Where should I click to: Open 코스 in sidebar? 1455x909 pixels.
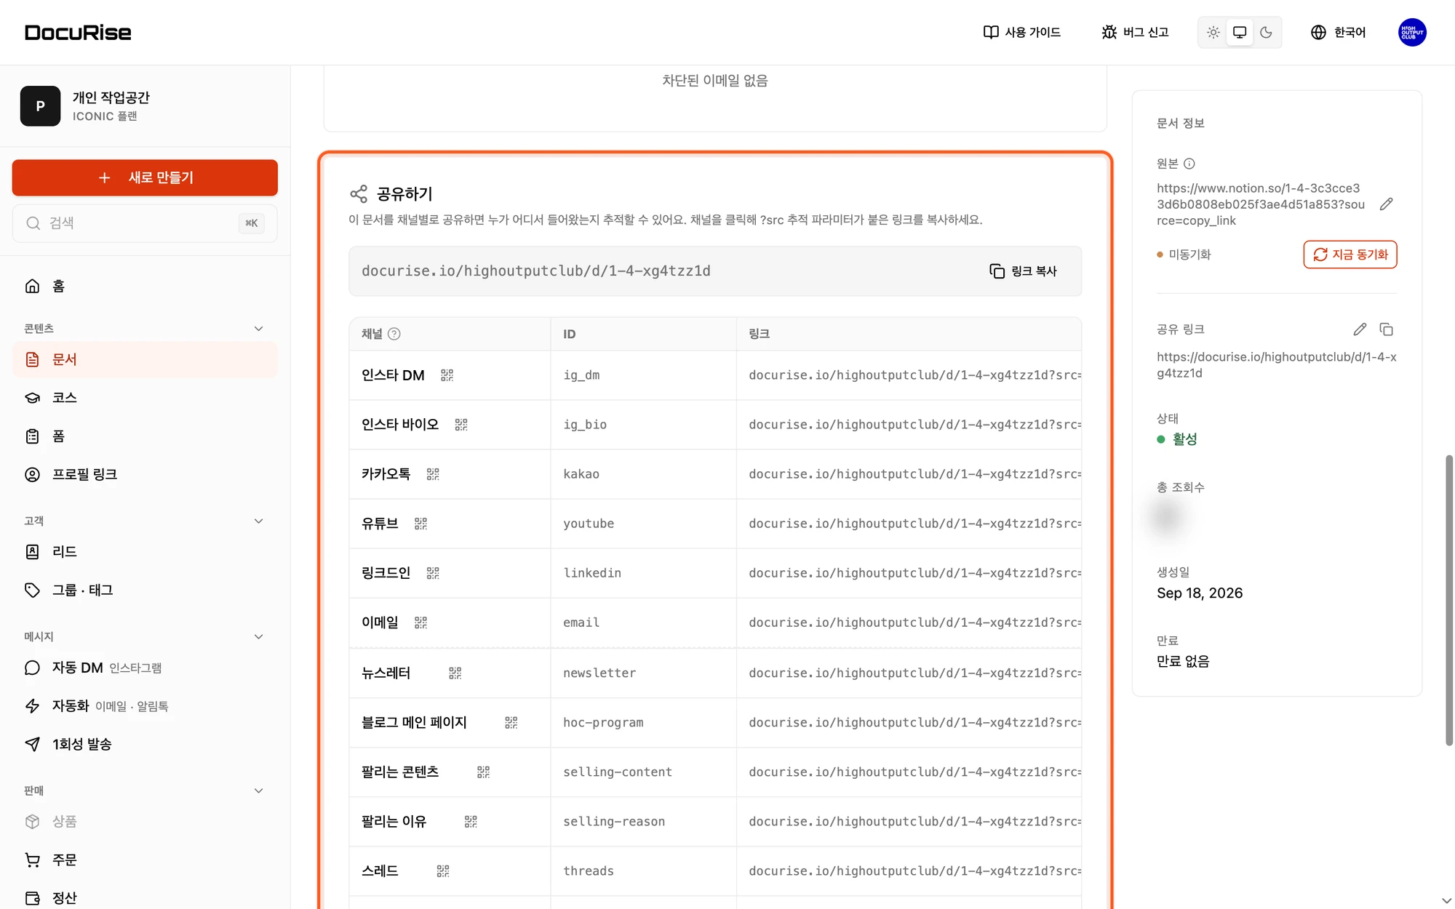click(x=145, y=398)
